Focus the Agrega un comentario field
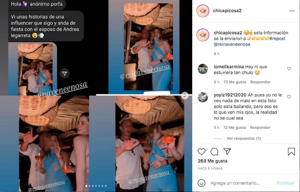The width and height of the screenshot is (300, 192). 235,183
